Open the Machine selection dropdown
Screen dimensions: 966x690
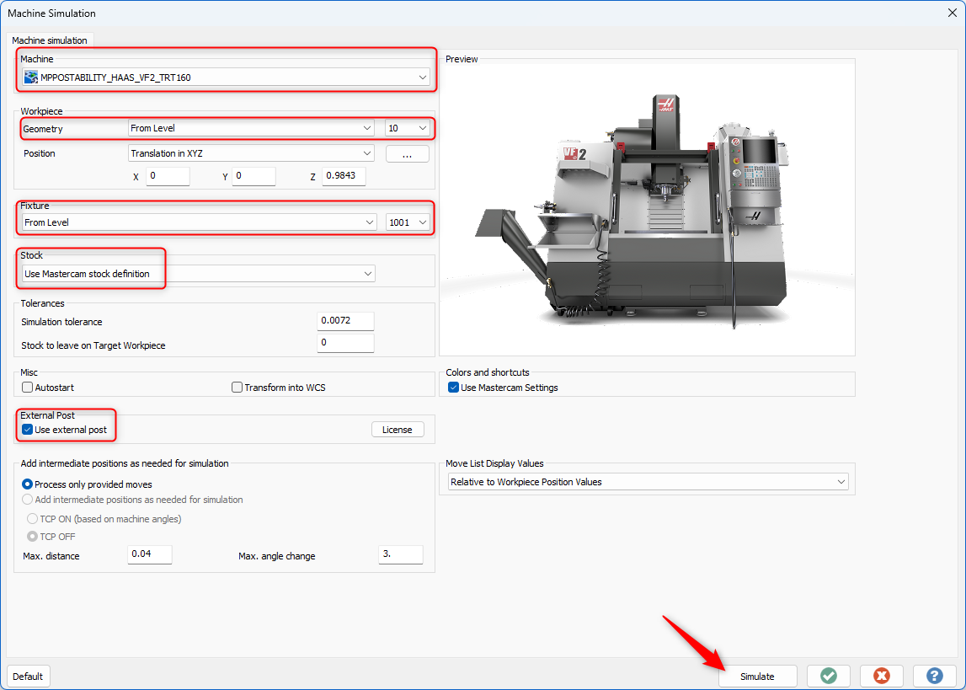[226, 77]
